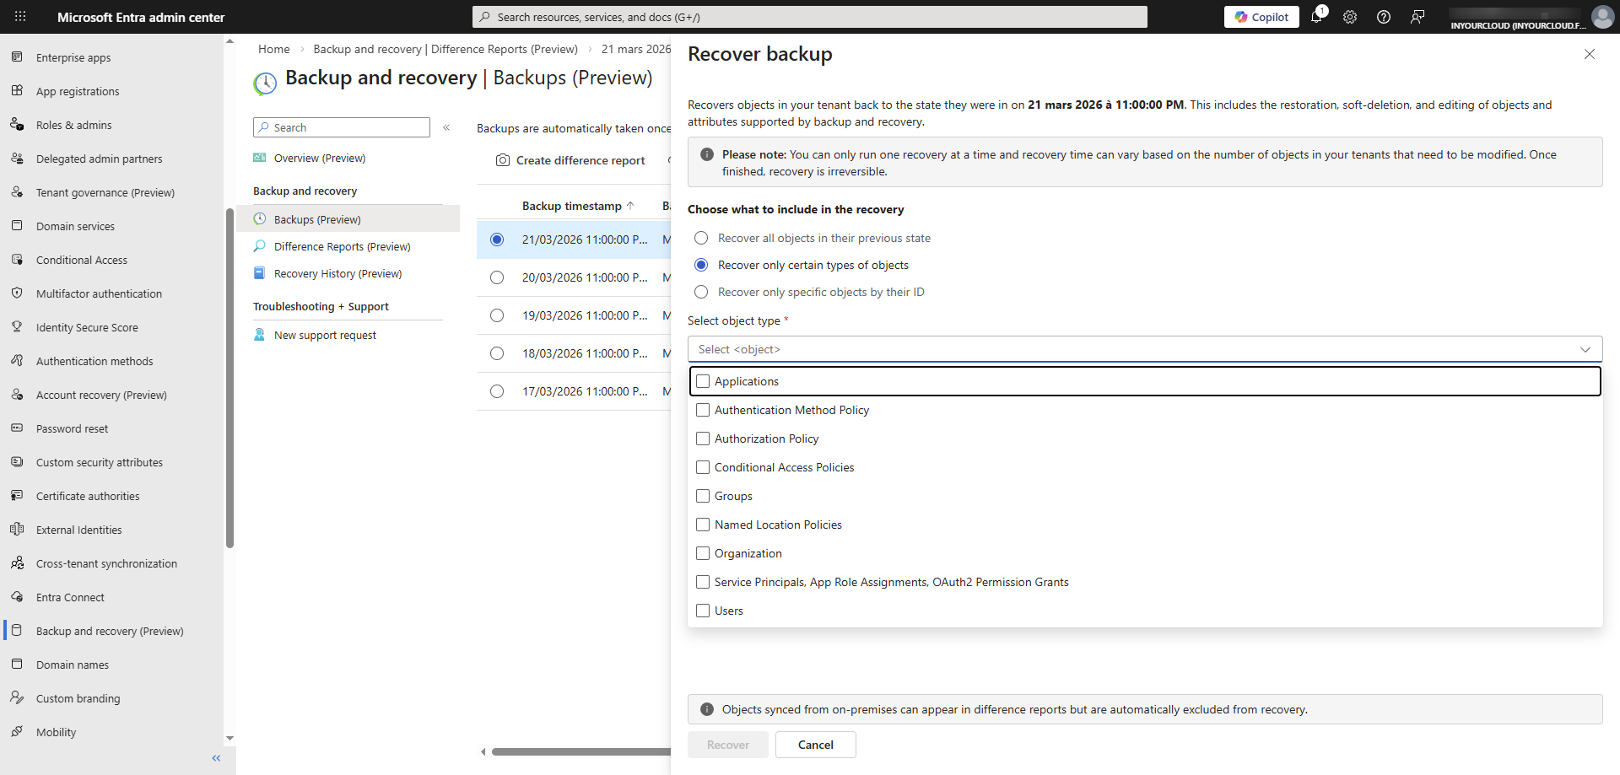Collapse the Backup and recovery submenu pane
The height and width of the screenshot is (775, 1620).
446,127
